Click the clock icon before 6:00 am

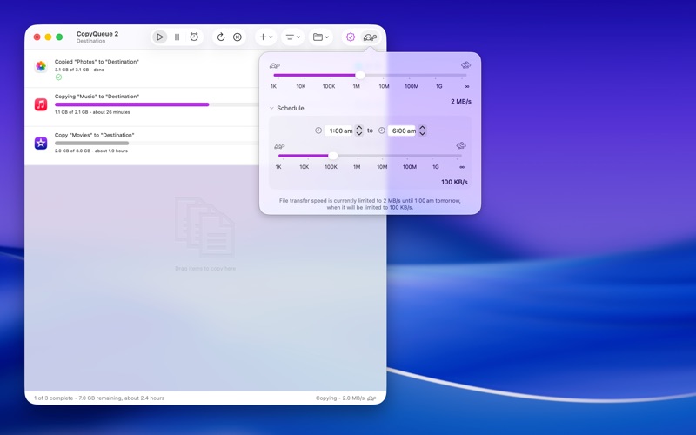(x=382, y=130)
